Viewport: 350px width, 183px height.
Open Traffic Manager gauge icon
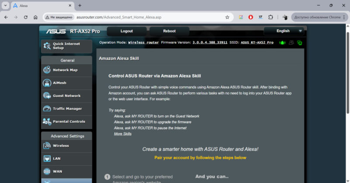(x=47, y=108)
